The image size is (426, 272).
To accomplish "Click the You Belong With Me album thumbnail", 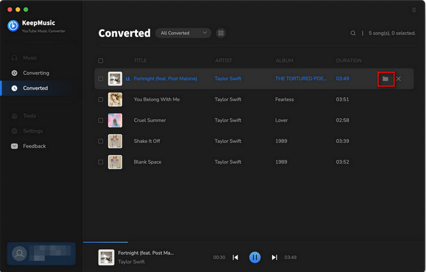I will (115, 100).
